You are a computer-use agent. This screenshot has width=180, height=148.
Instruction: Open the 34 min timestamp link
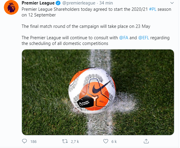107,3
